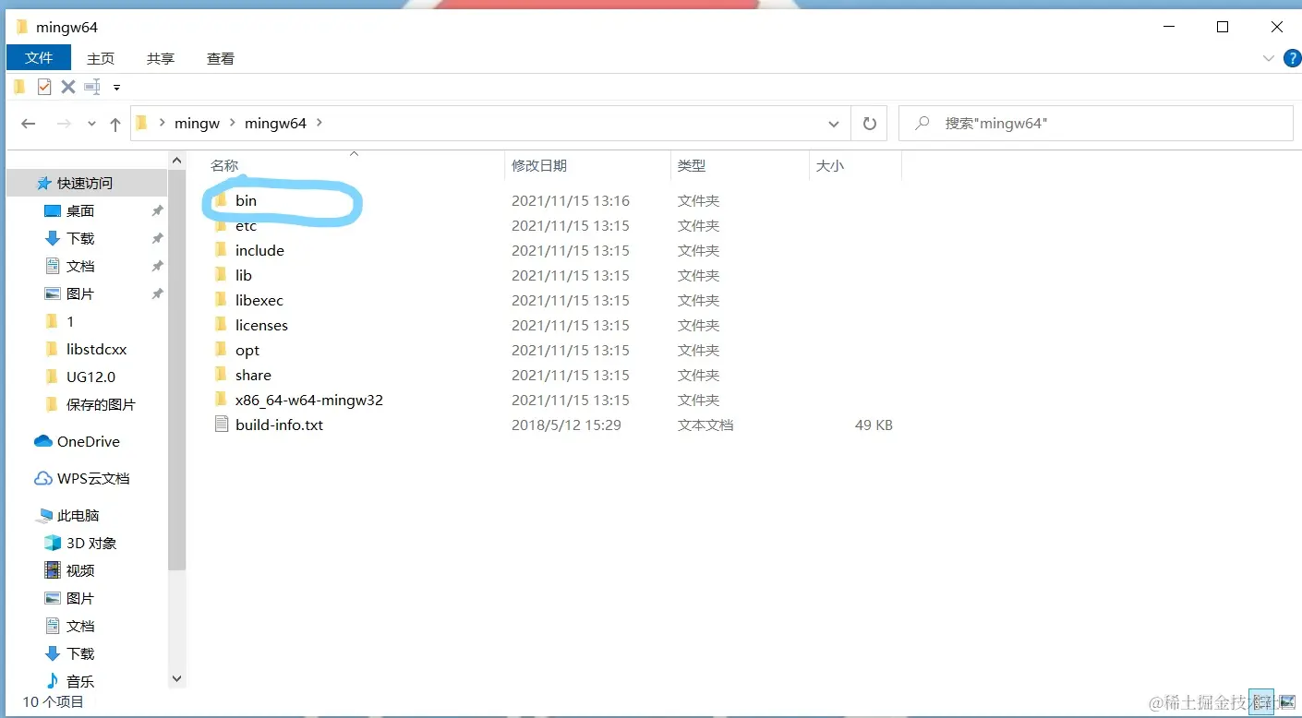
Task: Expand the chevron after mingw64 breadcrumb
Action: 320,123
